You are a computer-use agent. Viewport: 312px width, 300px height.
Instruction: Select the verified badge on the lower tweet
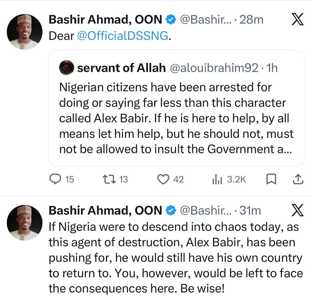170,210
